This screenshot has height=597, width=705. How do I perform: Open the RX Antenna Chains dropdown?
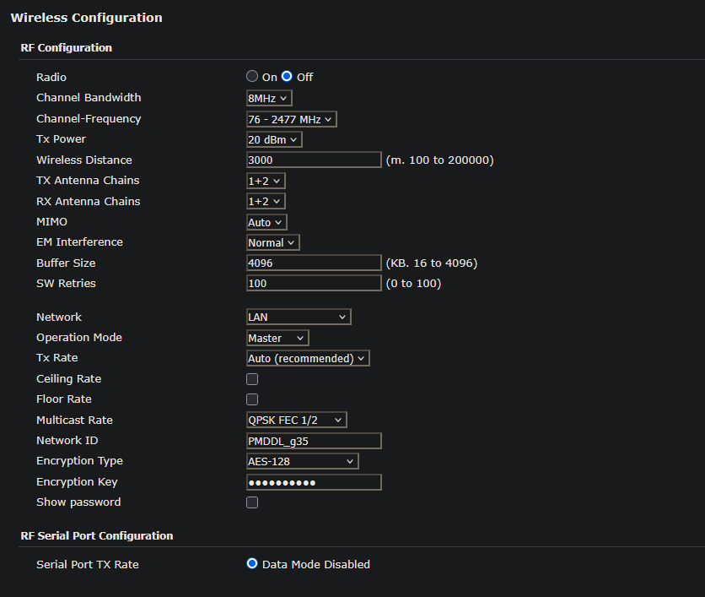[266, 201]
